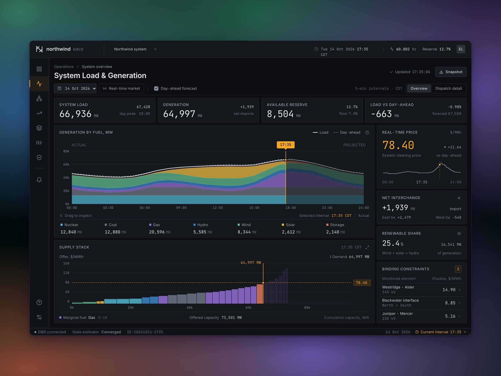Click the Net Interchange arrow icon
The height and width of the screenshot is (376, 501).
(x=459, y=198)
